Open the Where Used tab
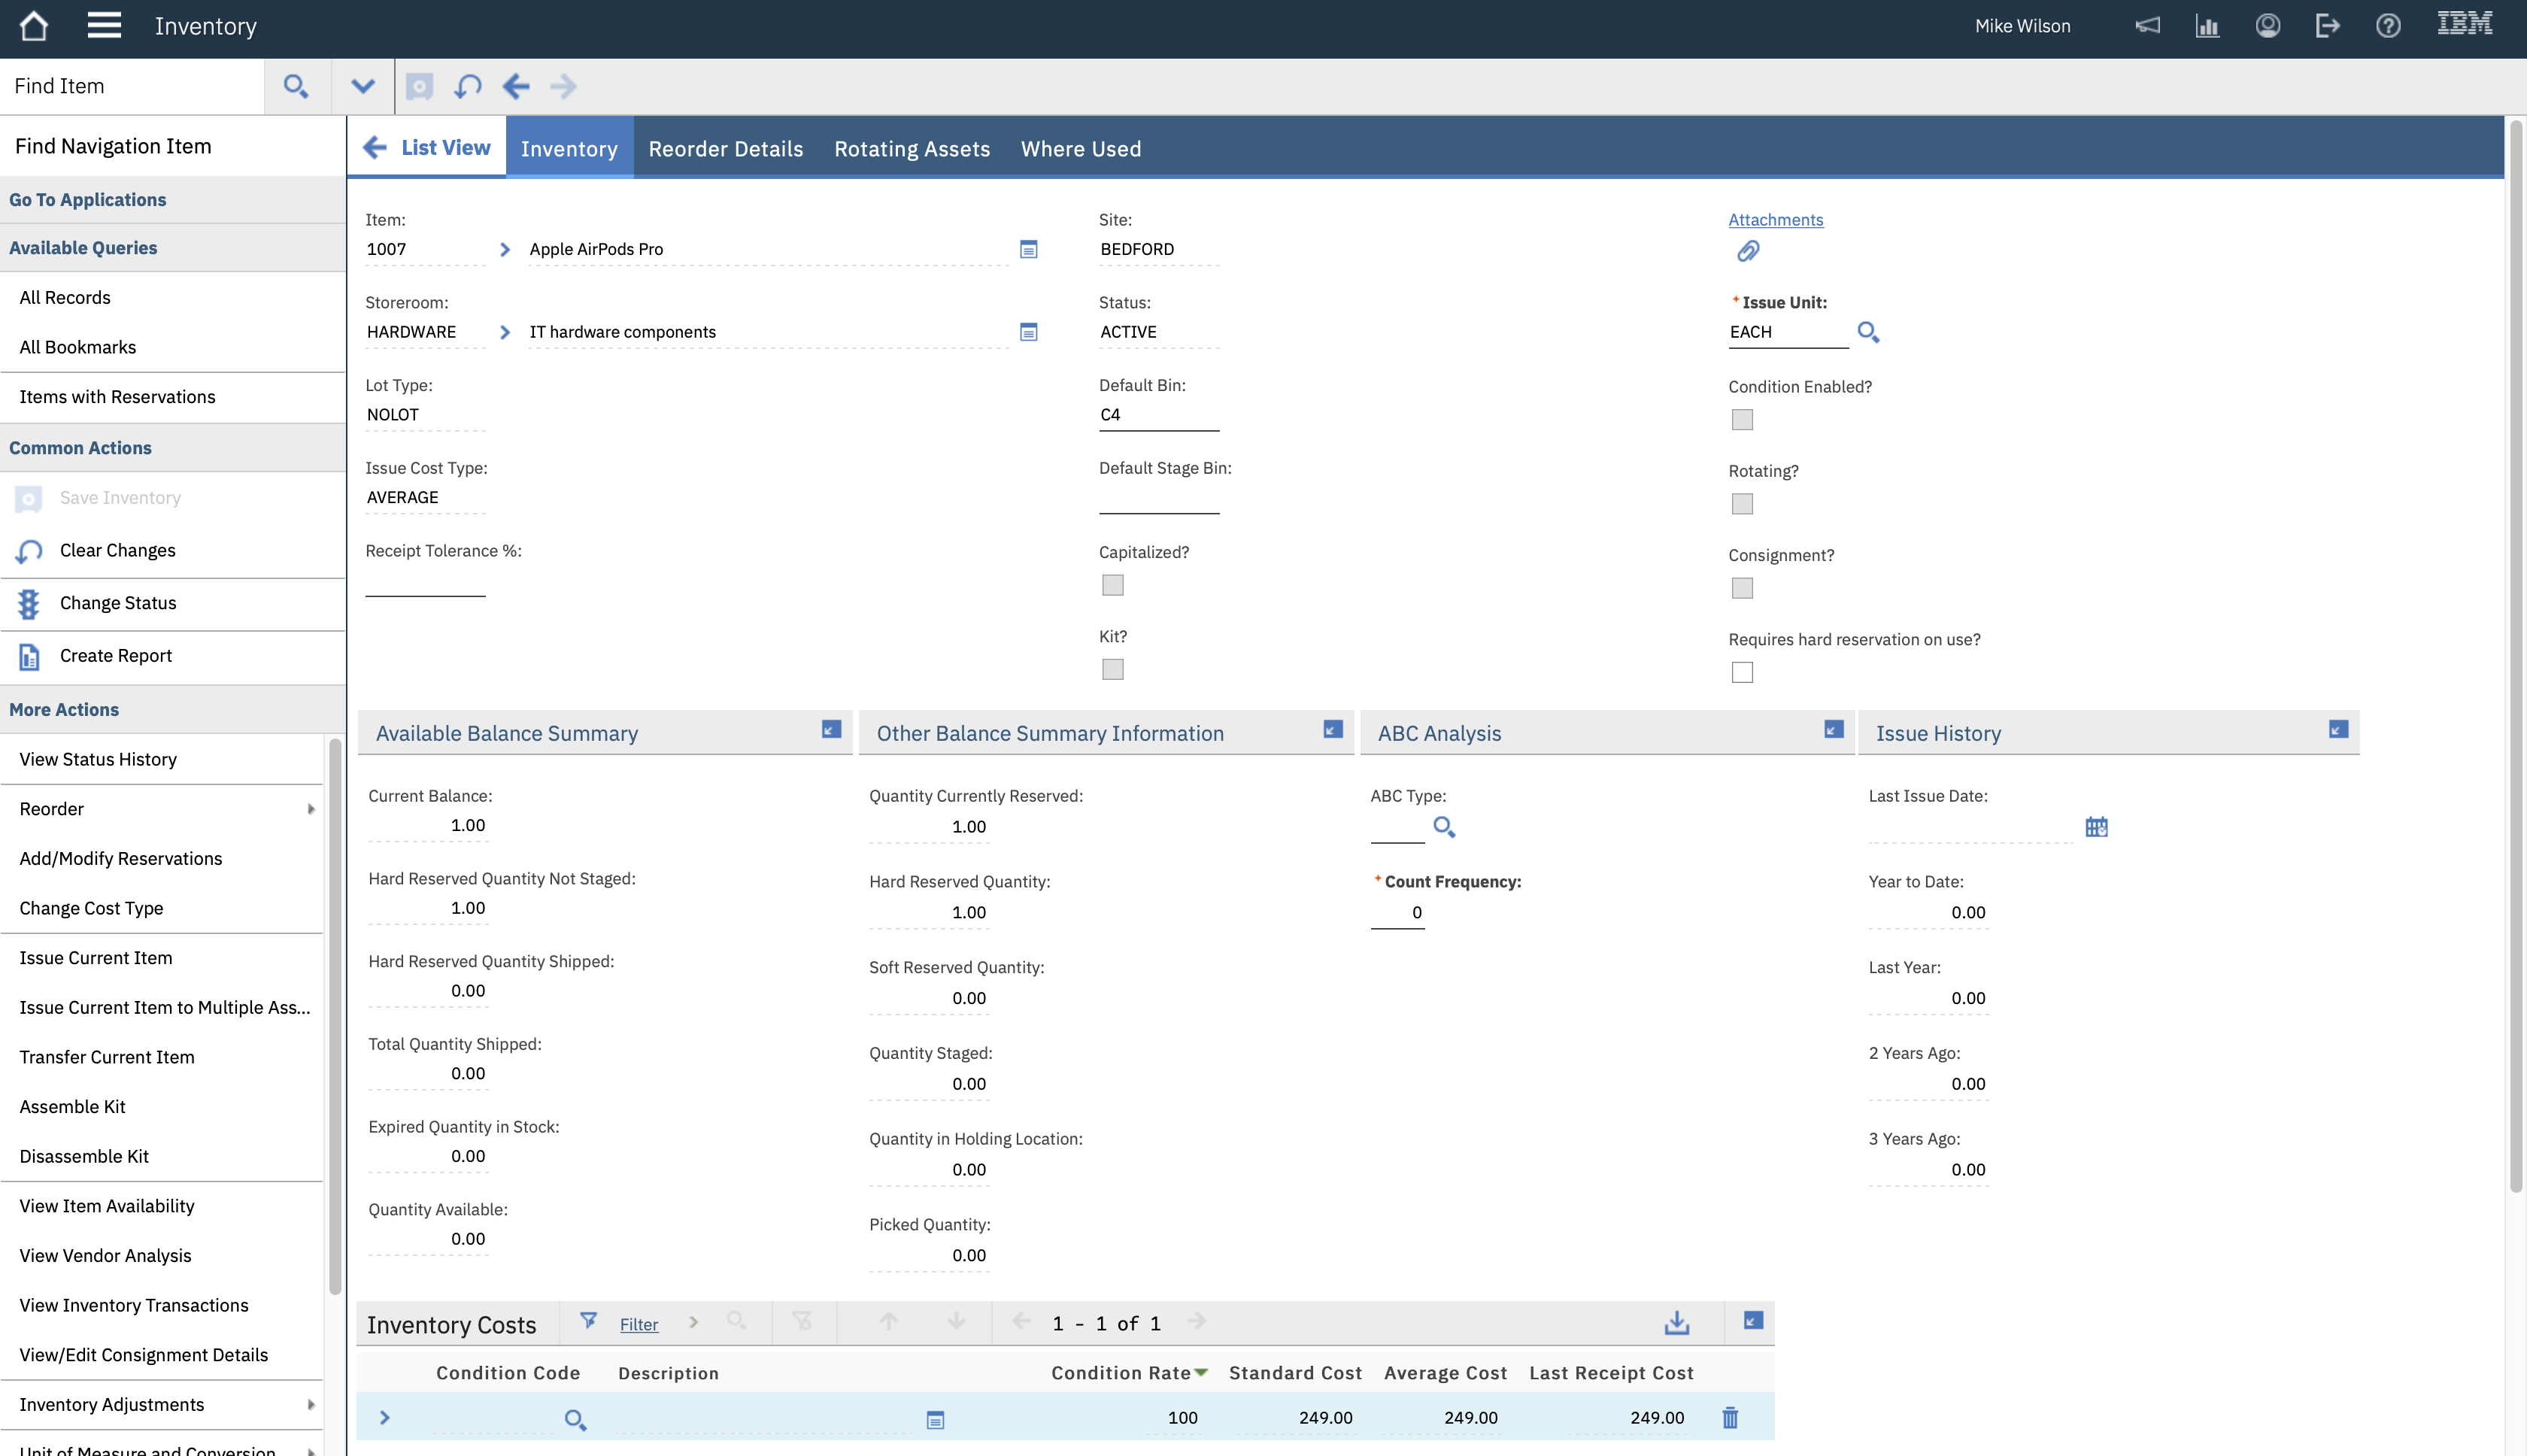 [x=1080, y=148]
